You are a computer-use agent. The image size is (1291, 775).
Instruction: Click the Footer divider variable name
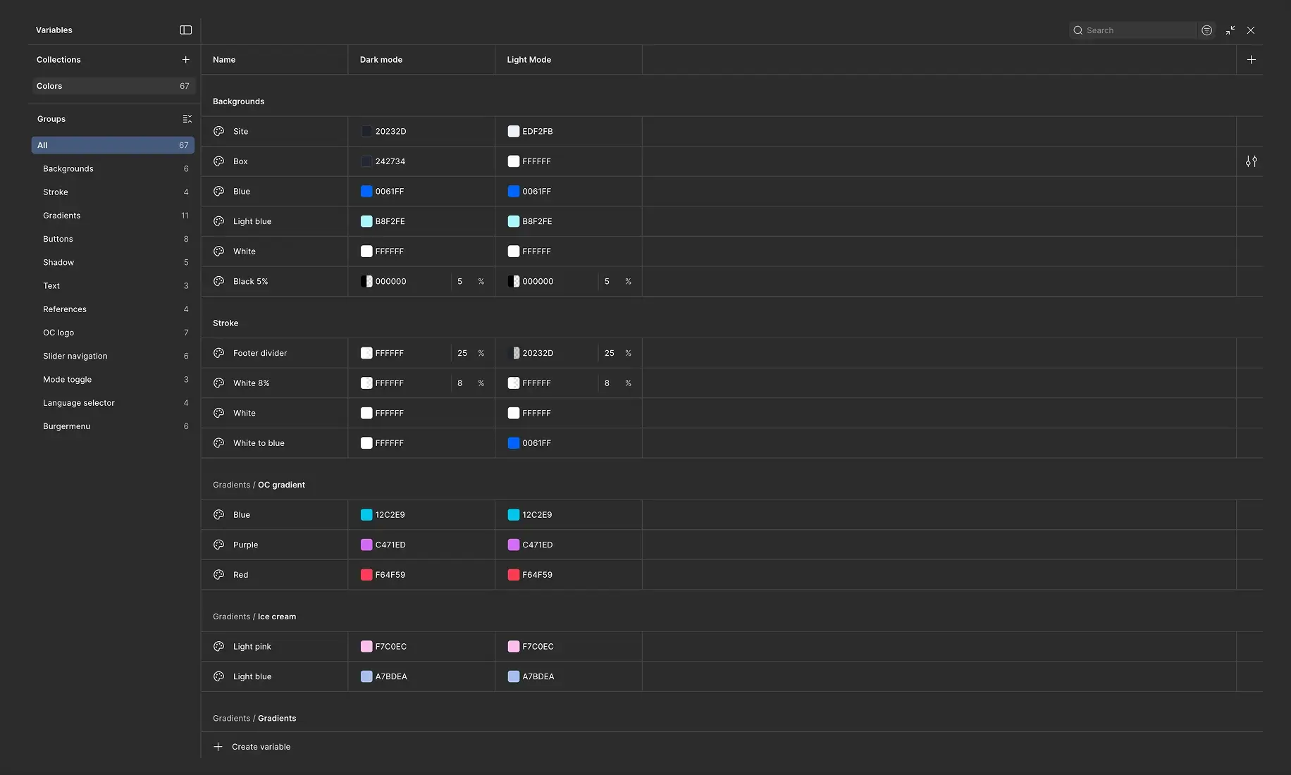[x=260, y=353]
